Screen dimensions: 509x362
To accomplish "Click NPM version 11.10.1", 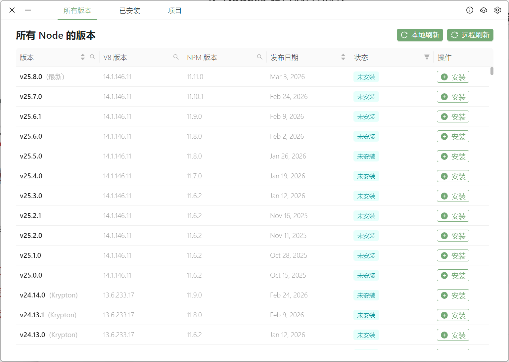I will 195,97.
